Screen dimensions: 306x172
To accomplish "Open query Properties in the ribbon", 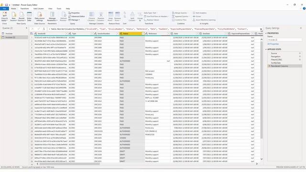I will pyautogui.click(x=74, y=13).
